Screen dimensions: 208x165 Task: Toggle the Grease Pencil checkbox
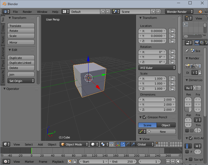coord(144,117)
